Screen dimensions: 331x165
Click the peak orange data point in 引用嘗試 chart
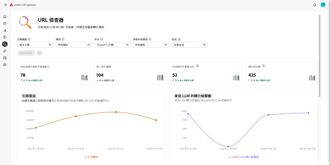116,112
